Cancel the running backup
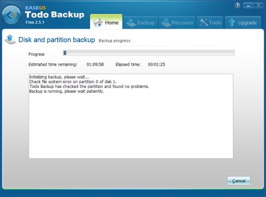Image resolution: width=266 pixels, height=197 pixels. [x=239, y=181]
